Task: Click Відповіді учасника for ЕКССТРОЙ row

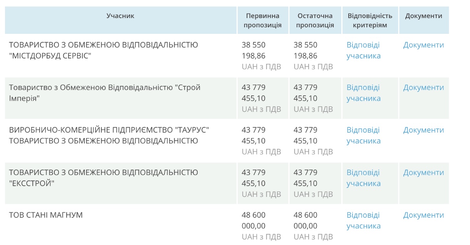Action: [x=363, y=178]
